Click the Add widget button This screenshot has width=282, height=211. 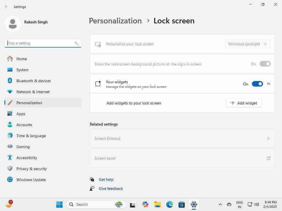click(x=244, y=103)
